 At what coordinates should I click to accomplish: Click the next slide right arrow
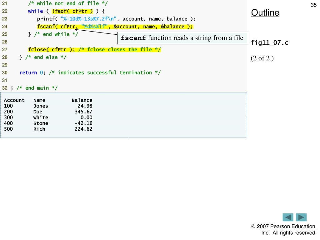pos(301,217)
